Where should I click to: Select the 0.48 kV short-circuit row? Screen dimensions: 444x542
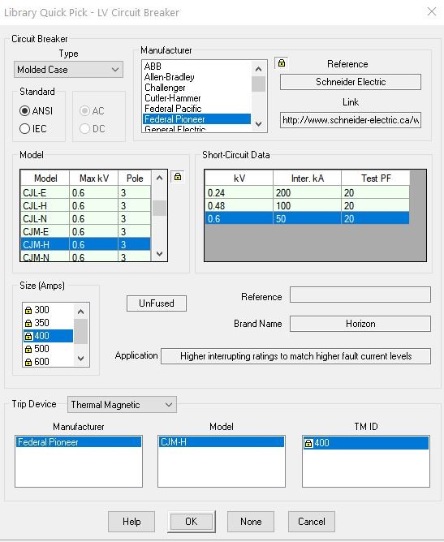[x=307, y=205]
